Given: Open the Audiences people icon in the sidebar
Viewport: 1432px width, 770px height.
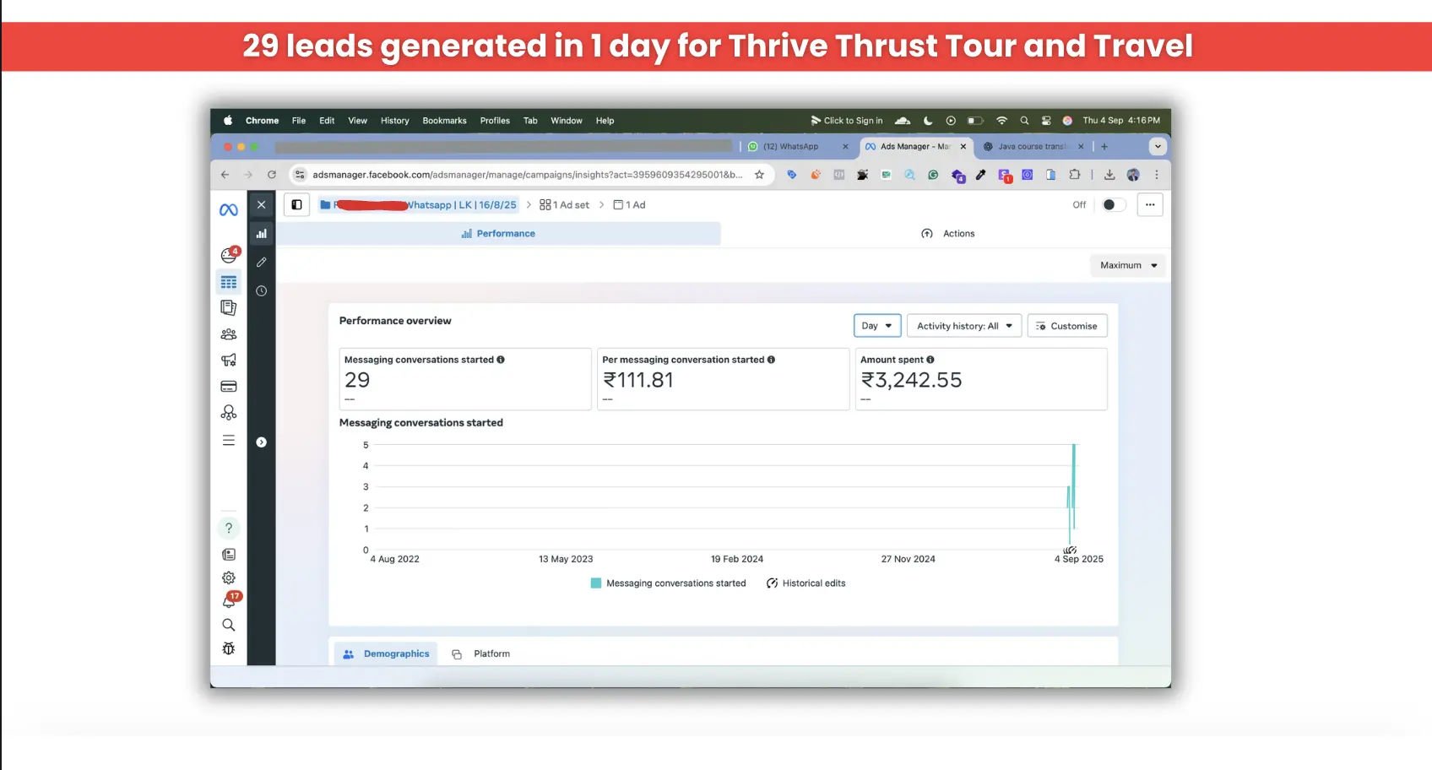Looking at the screenshot, I should point(229,334).
